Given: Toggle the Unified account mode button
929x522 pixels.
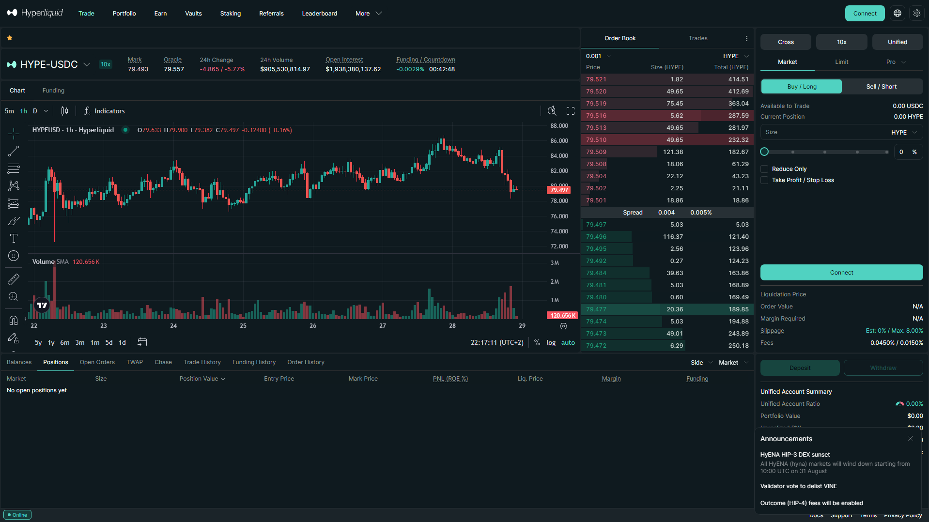Looking at the screenshot, I should tap(898, 42).
